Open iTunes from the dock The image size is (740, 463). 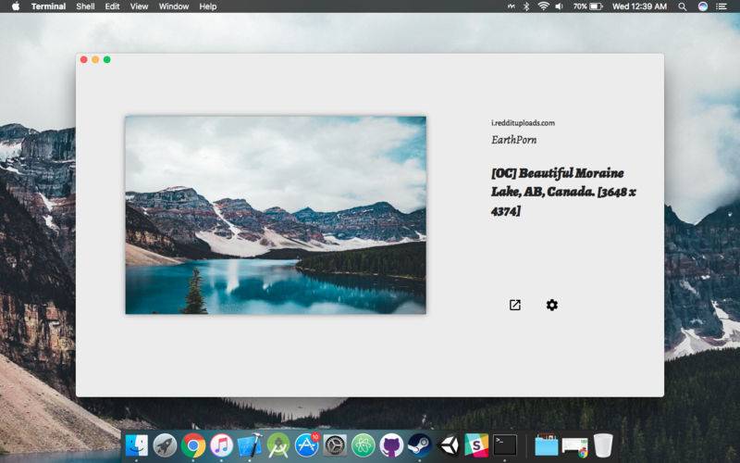click(x=221, y=445)
